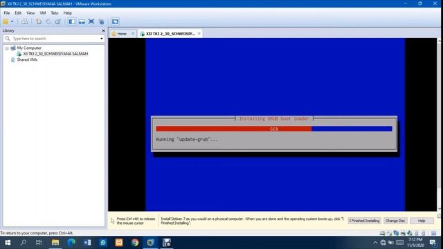This screenshot has width=443, height=249.
Task: Click the last taskbar app beside VMware
Action: (166, 243)
